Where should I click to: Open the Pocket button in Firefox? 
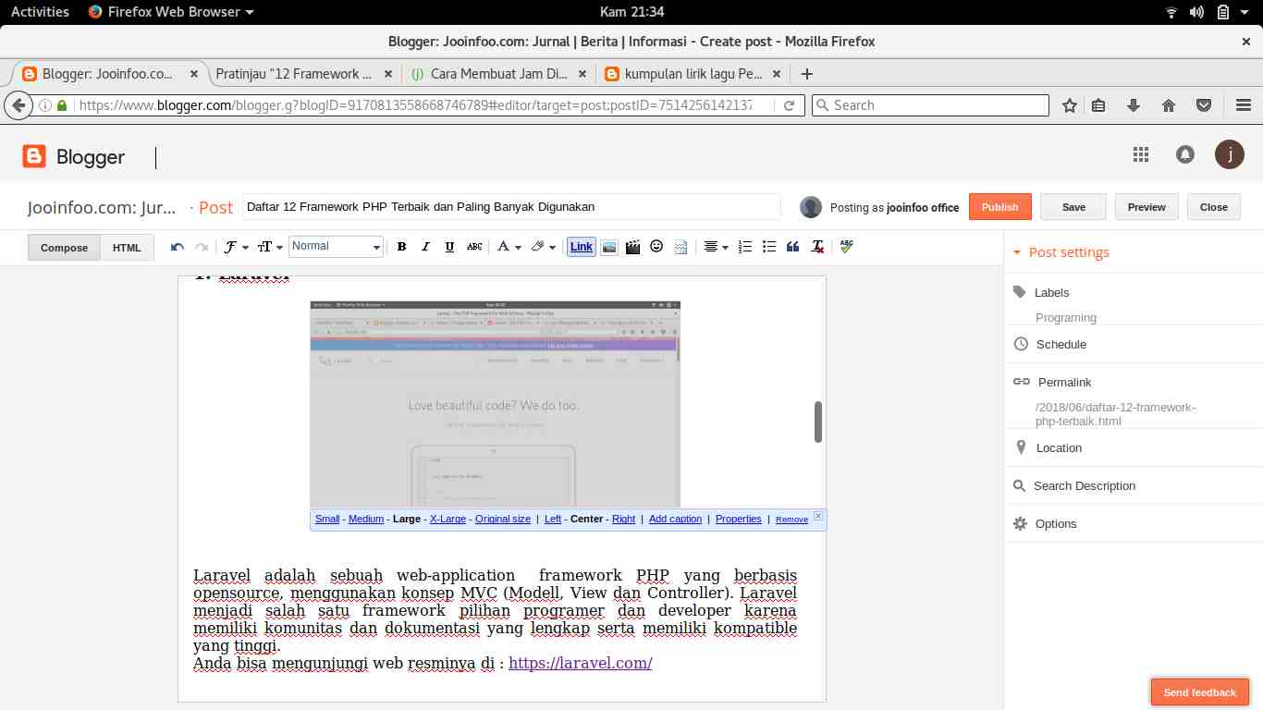point(1204,105)
